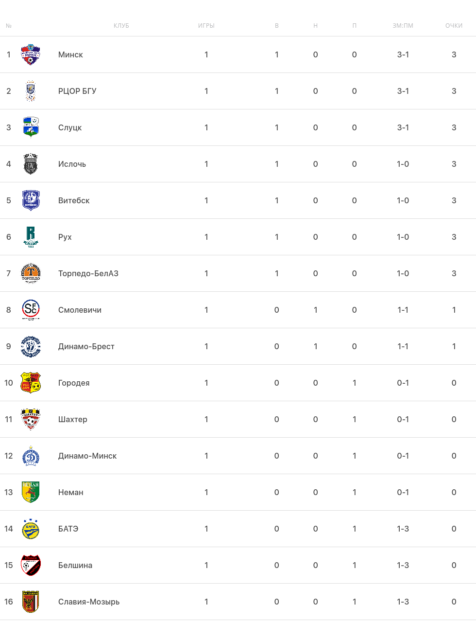476x623 pixels.
Task: Open Славия-Мозырь team page link
Action: [89, 602]
